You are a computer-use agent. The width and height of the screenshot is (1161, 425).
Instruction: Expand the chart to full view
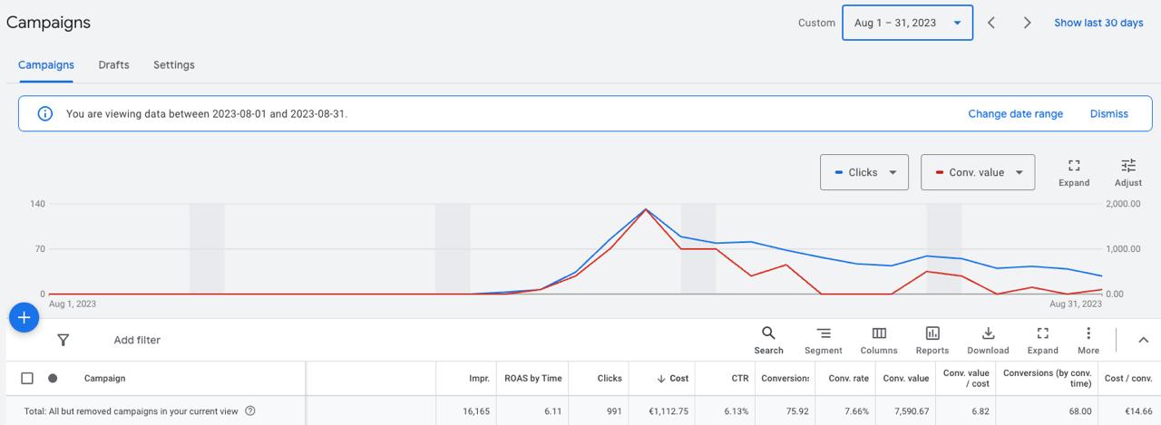1074,166
